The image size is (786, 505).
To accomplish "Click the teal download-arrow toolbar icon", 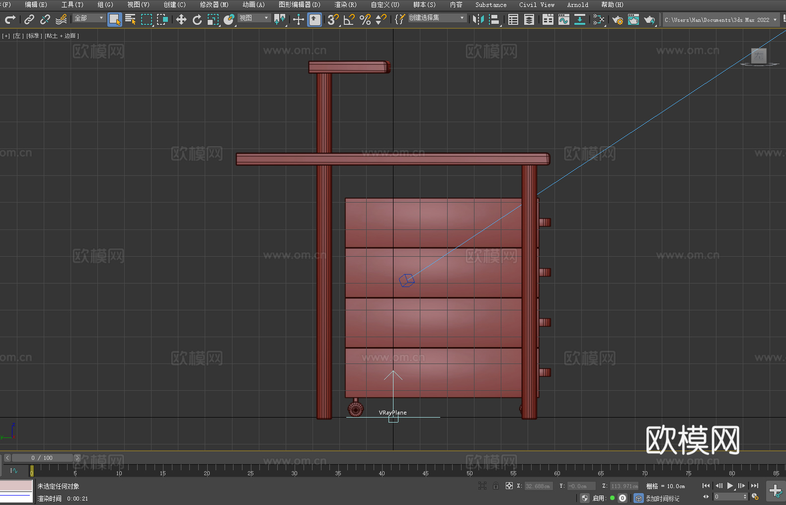I will pyautogui.click(x=580, y=19).
